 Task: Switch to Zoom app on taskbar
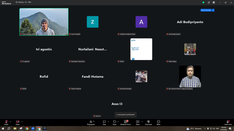(x=33, y=128)
